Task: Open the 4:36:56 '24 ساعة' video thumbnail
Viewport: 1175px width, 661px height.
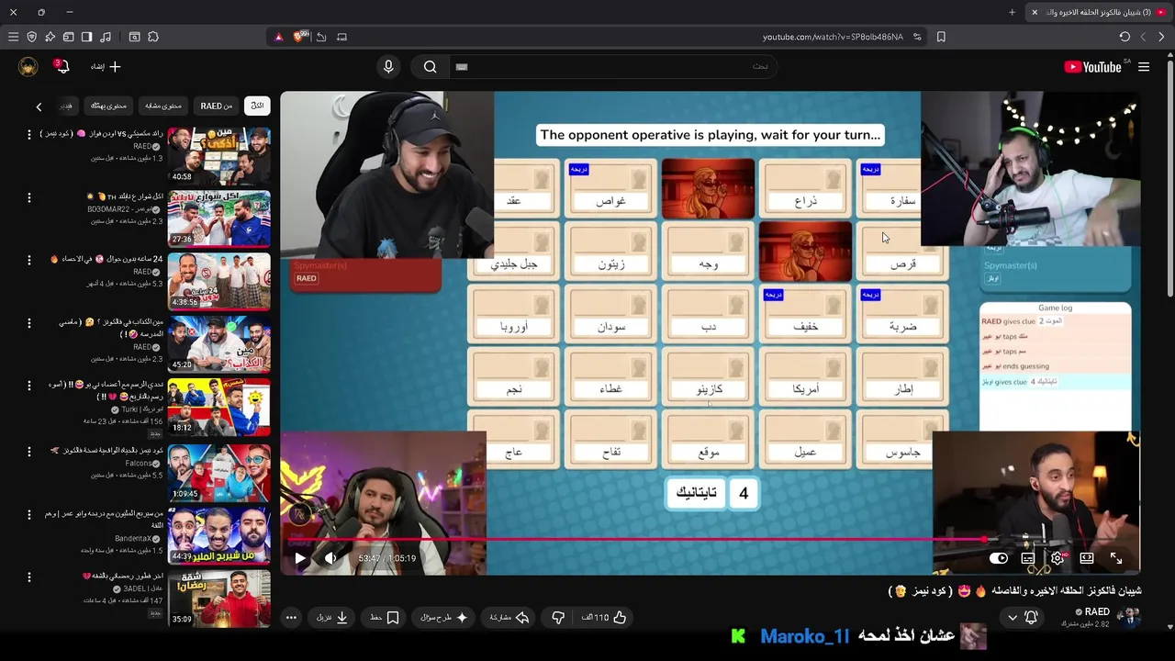Action: click(219, 281)
